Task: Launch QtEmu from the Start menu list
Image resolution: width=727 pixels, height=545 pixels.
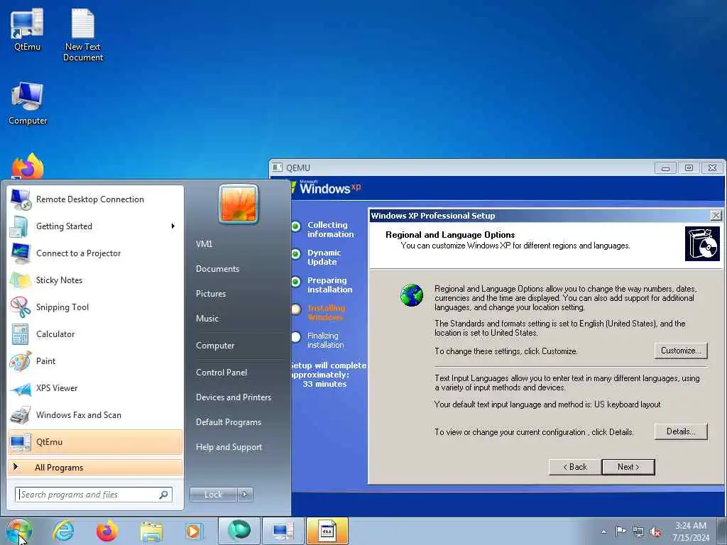Action: tap(95, 441)
